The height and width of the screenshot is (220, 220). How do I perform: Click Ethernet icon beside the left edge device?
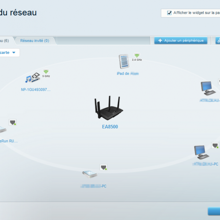pyautogui.click(x=13, y=122)
